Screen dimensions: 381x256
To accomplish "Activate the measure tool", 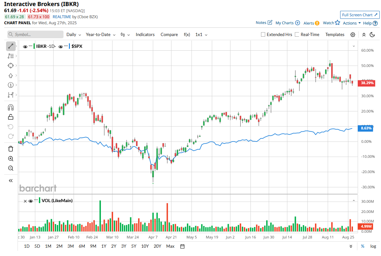I will point(11,95).
